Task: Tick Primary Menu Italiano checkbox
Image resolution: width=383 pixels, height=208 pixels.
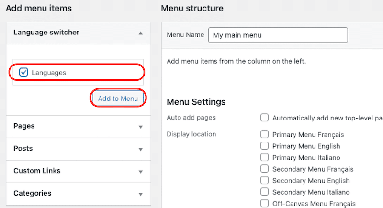Action: [x=264, y=157]
